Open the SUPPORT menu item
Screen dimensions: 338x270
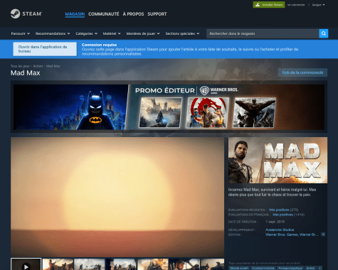coord(157,14)
